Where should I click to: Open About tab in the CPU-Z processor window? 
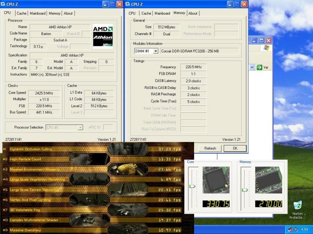[68, 13]
